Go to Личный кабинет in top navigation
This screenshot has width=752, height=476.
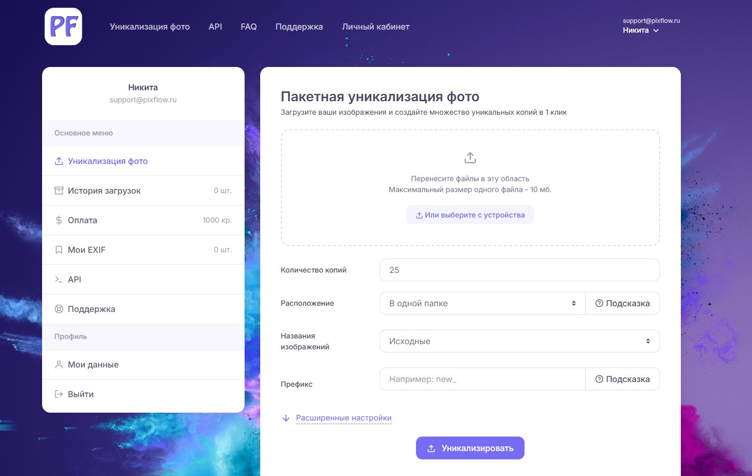click(375, 26)
